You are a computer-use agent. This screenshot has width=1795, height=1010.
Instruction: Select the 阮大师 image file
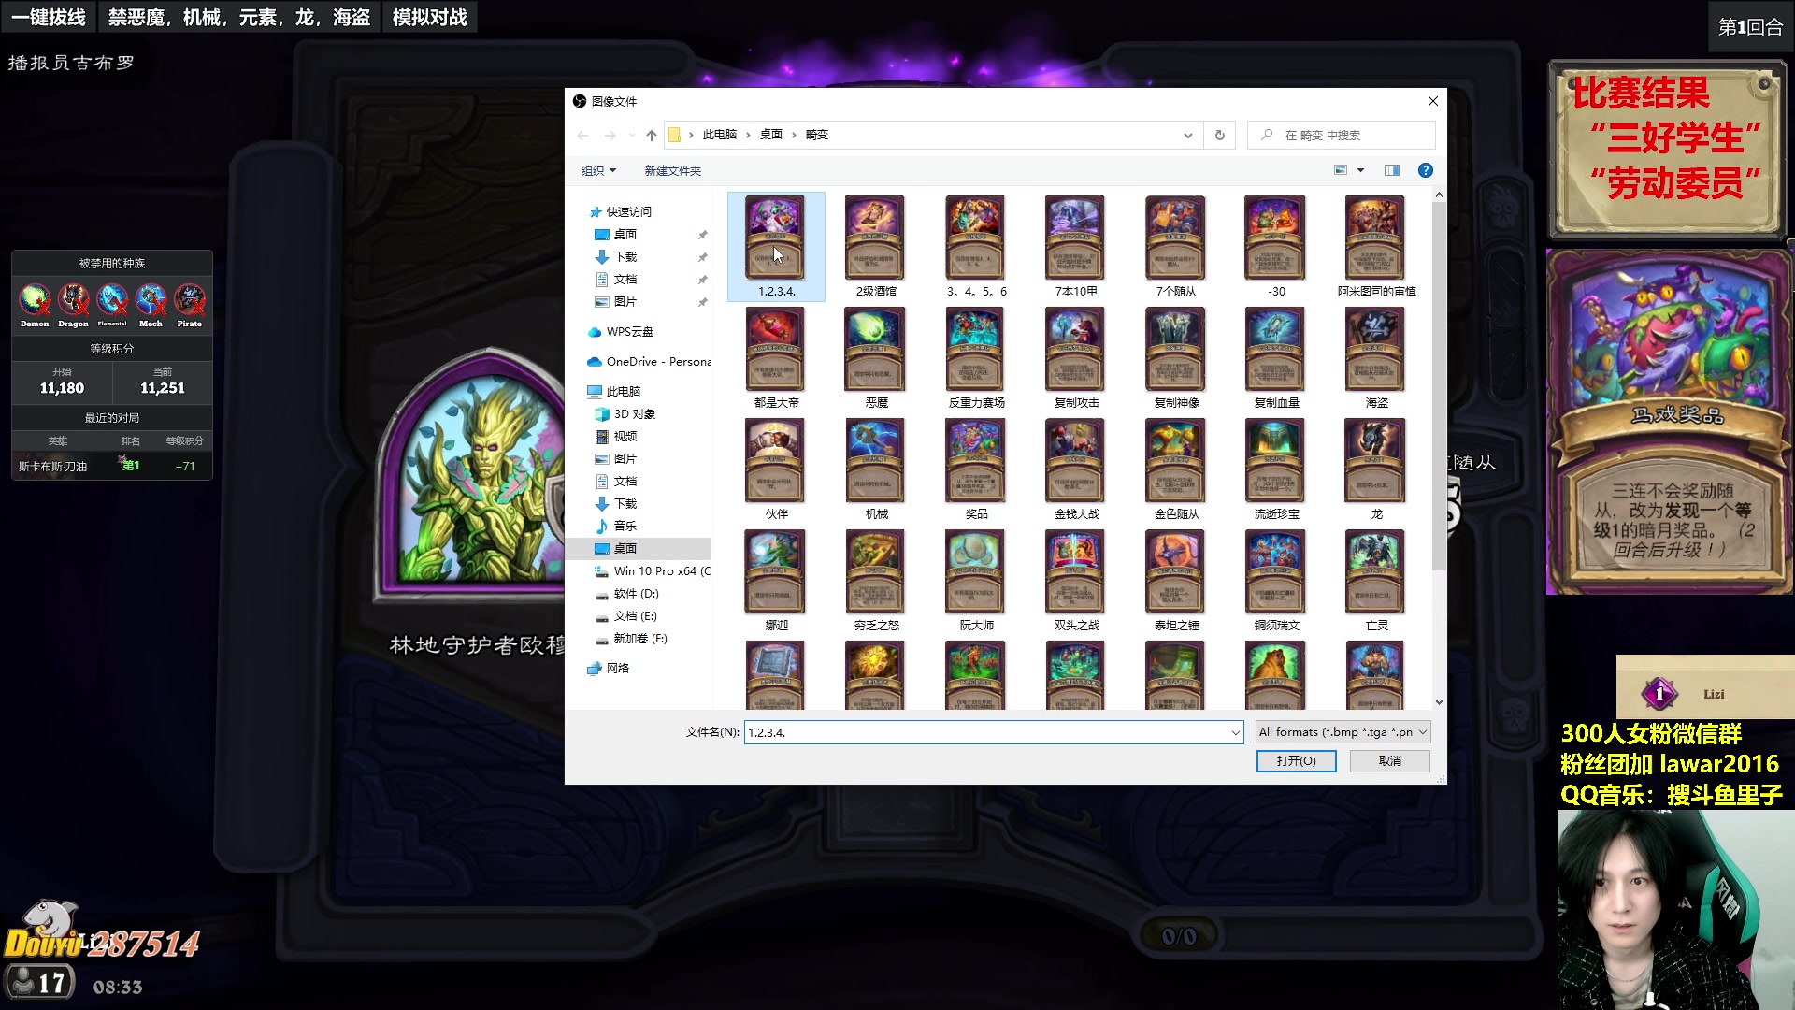tap(976, 580)
